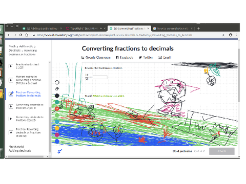Click the browser forward arrow

tap(15, 35)
